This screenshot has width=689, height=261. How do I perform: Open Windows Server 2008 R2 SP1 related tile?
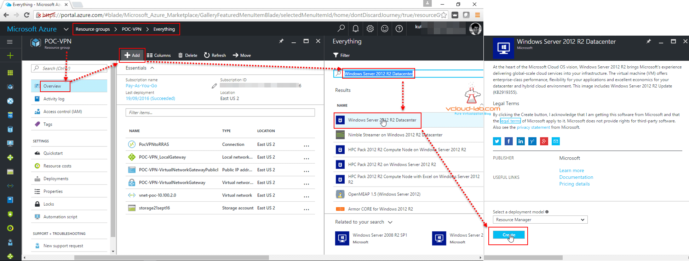[371, 238]
